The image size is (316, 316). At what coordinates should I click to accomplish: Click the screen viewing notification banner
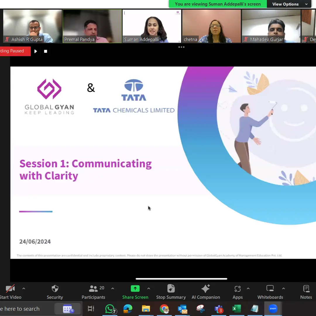[x=218, y=4]
